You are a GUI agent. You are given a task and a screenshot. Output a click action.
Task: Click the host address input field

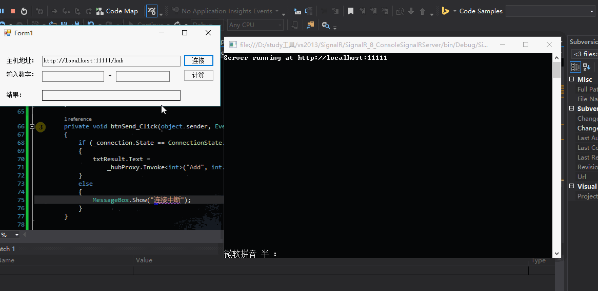point(111,61)
